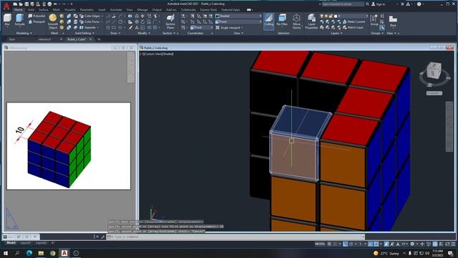Select the Move Gizmo tool

296,21
